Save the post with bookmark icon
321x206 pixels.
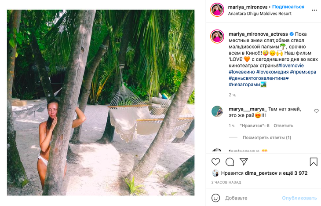point(314,162)
